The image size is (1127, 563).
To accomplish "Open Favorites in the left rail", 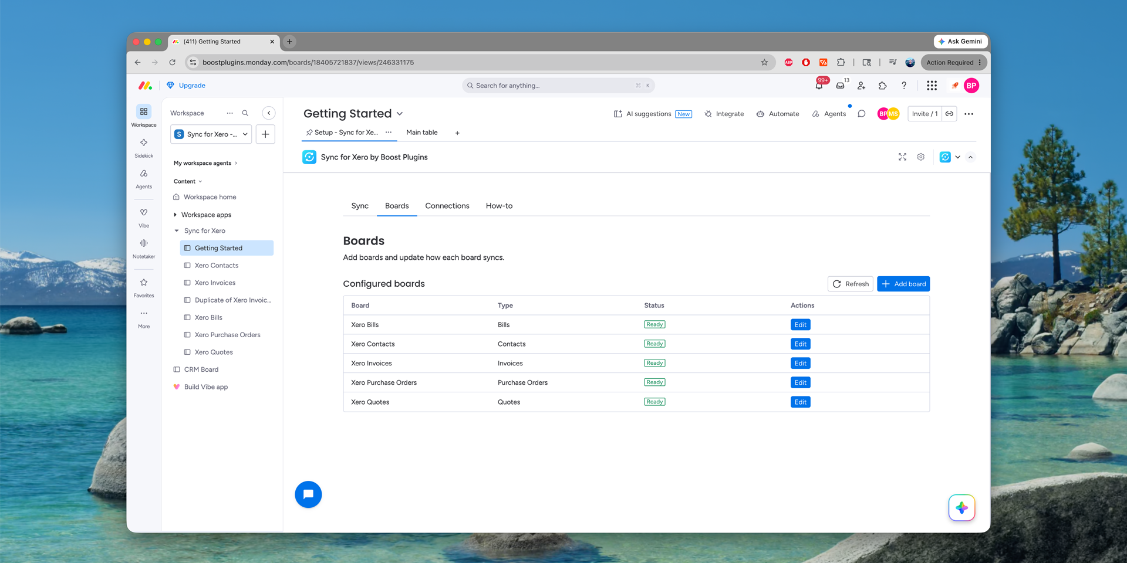I will click(144, 287).
